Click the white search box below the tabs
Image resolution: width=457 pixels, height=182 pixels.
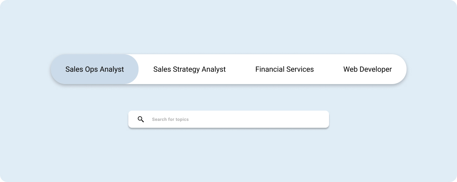pos(228,119)
